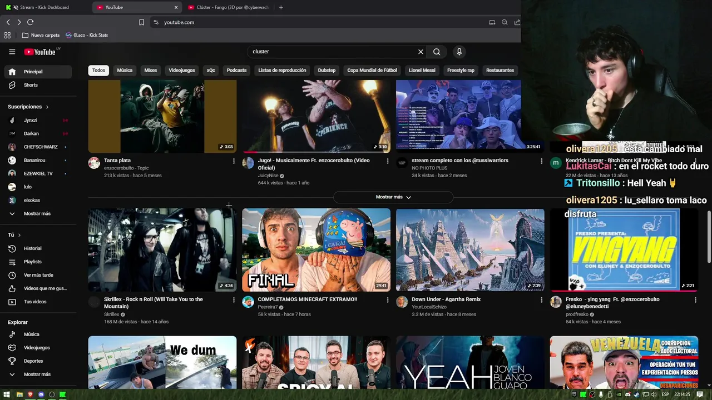
Task: Clear the search box text
Action: point(421,52)
